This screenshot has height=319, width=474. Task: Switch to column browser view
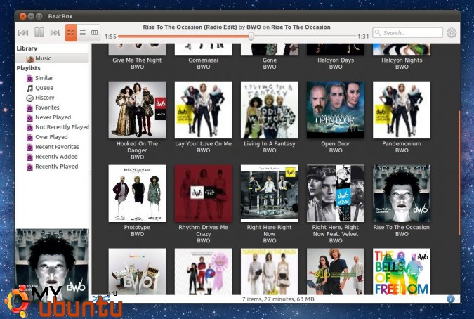pos(94,32)
